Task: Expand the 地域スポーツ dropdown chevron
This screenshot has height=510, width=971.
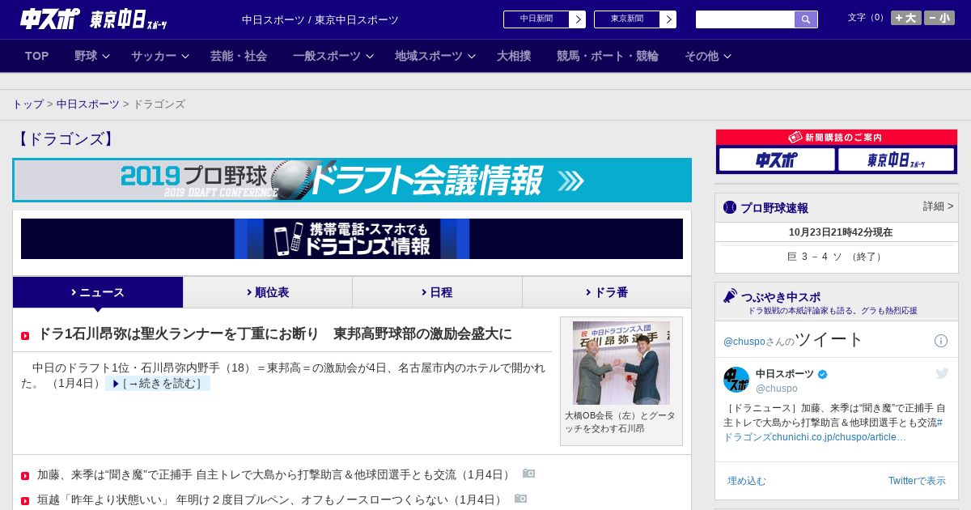Action: [472, 56]
